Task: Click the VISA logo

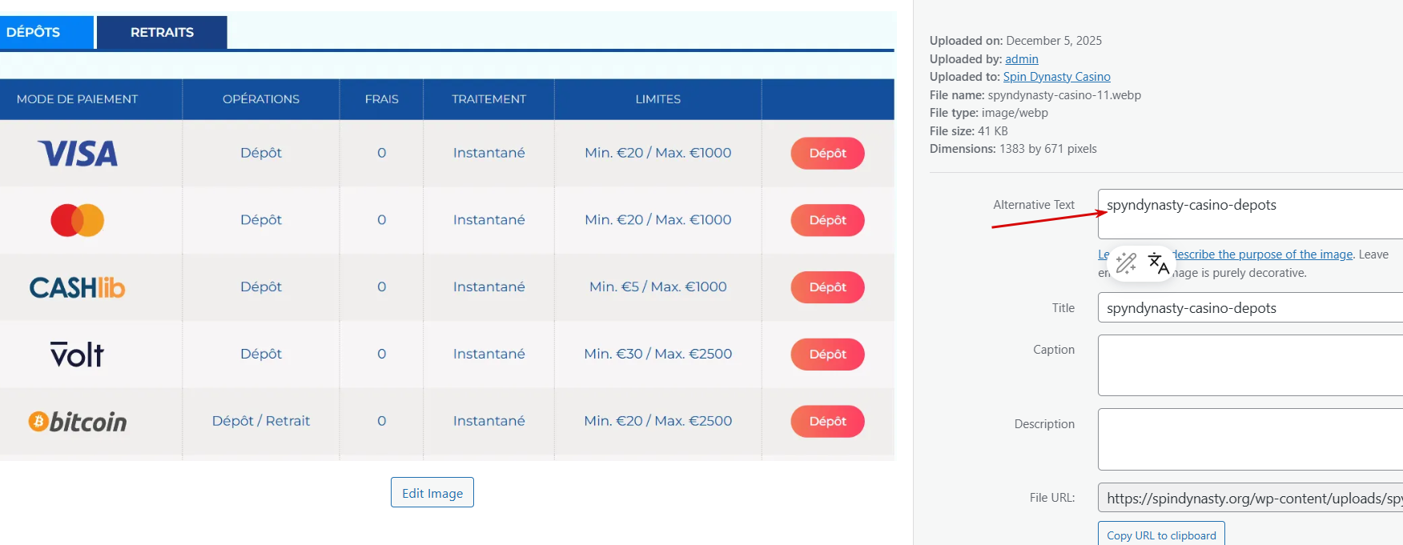Action: point(78,153)
